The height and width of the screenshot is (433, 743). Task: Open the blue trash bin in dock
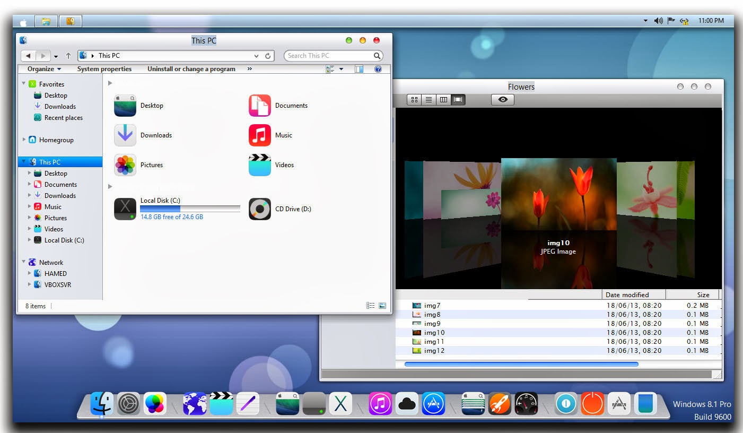coord(645,404)
